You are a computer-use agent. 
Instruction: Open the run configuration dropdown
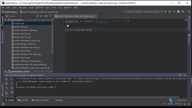(143, 12)
